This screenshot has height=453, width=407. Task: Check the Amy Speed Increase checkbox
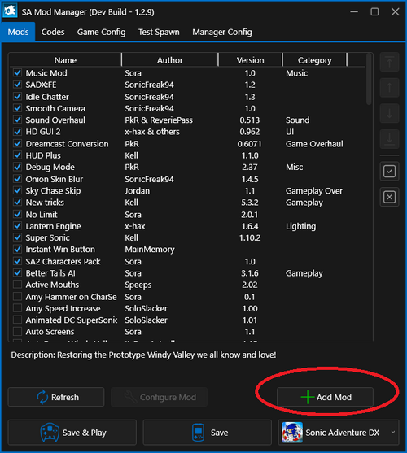pos(17,308)
